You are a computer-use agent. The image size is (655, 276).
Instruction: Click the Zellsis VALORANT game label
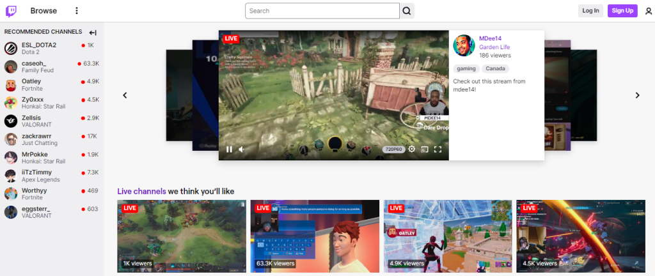click(36, 125)
